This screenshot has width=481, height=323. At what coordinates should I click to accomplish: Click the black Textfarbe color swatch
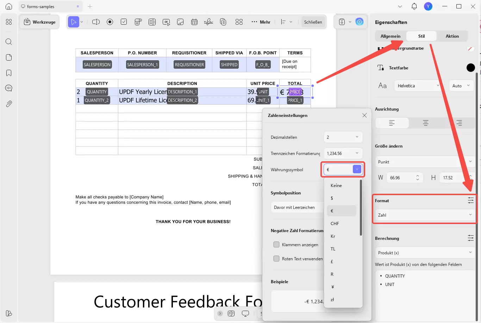point(471,68)
